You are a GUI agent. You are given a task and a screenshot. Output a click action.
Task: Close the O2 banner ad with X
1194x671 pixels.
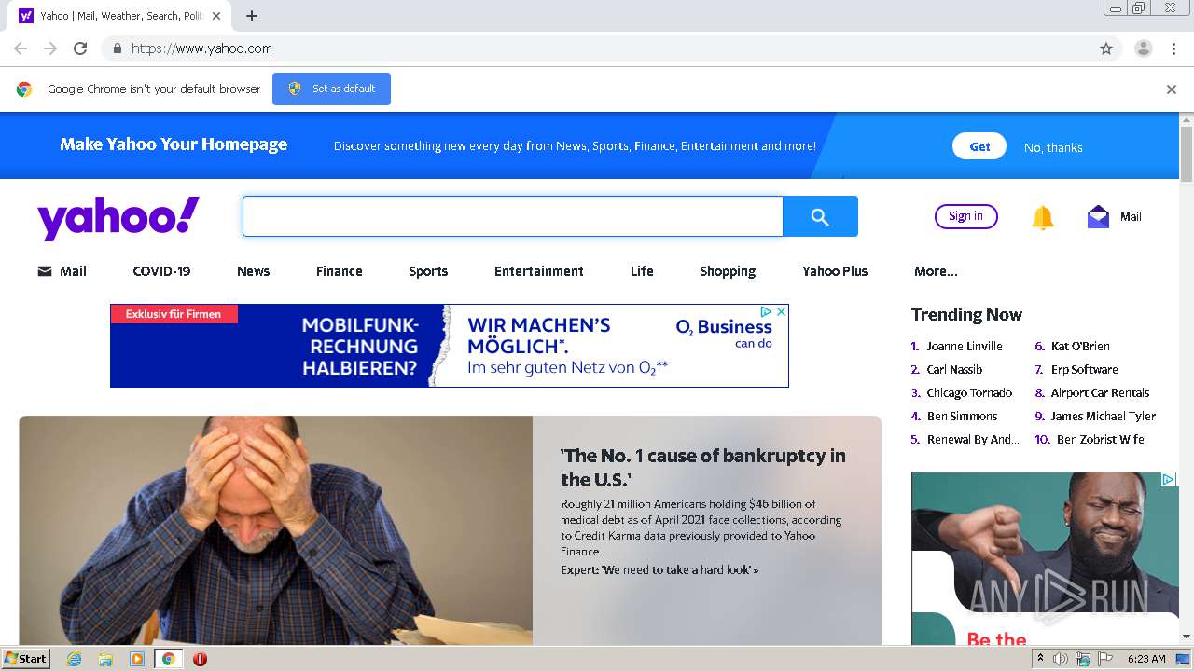[x=782, y=312]
